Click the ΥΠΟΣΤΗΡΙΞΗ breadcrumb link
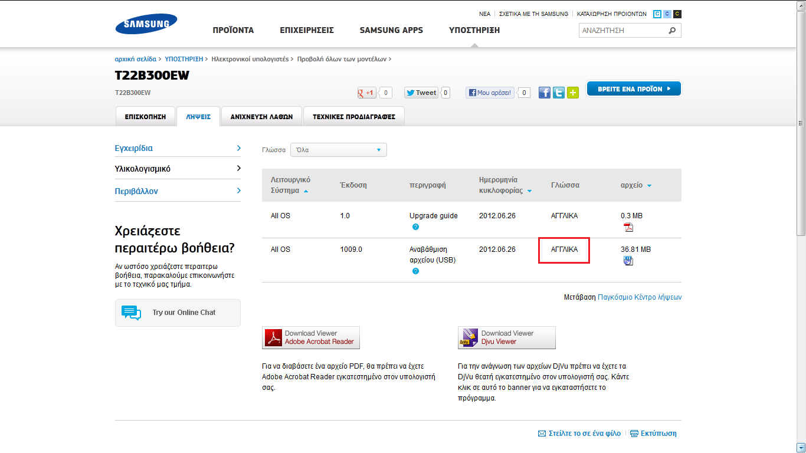The height and width of the screenshot is (453, 806). pyautogui.click(x=184, y=59)
